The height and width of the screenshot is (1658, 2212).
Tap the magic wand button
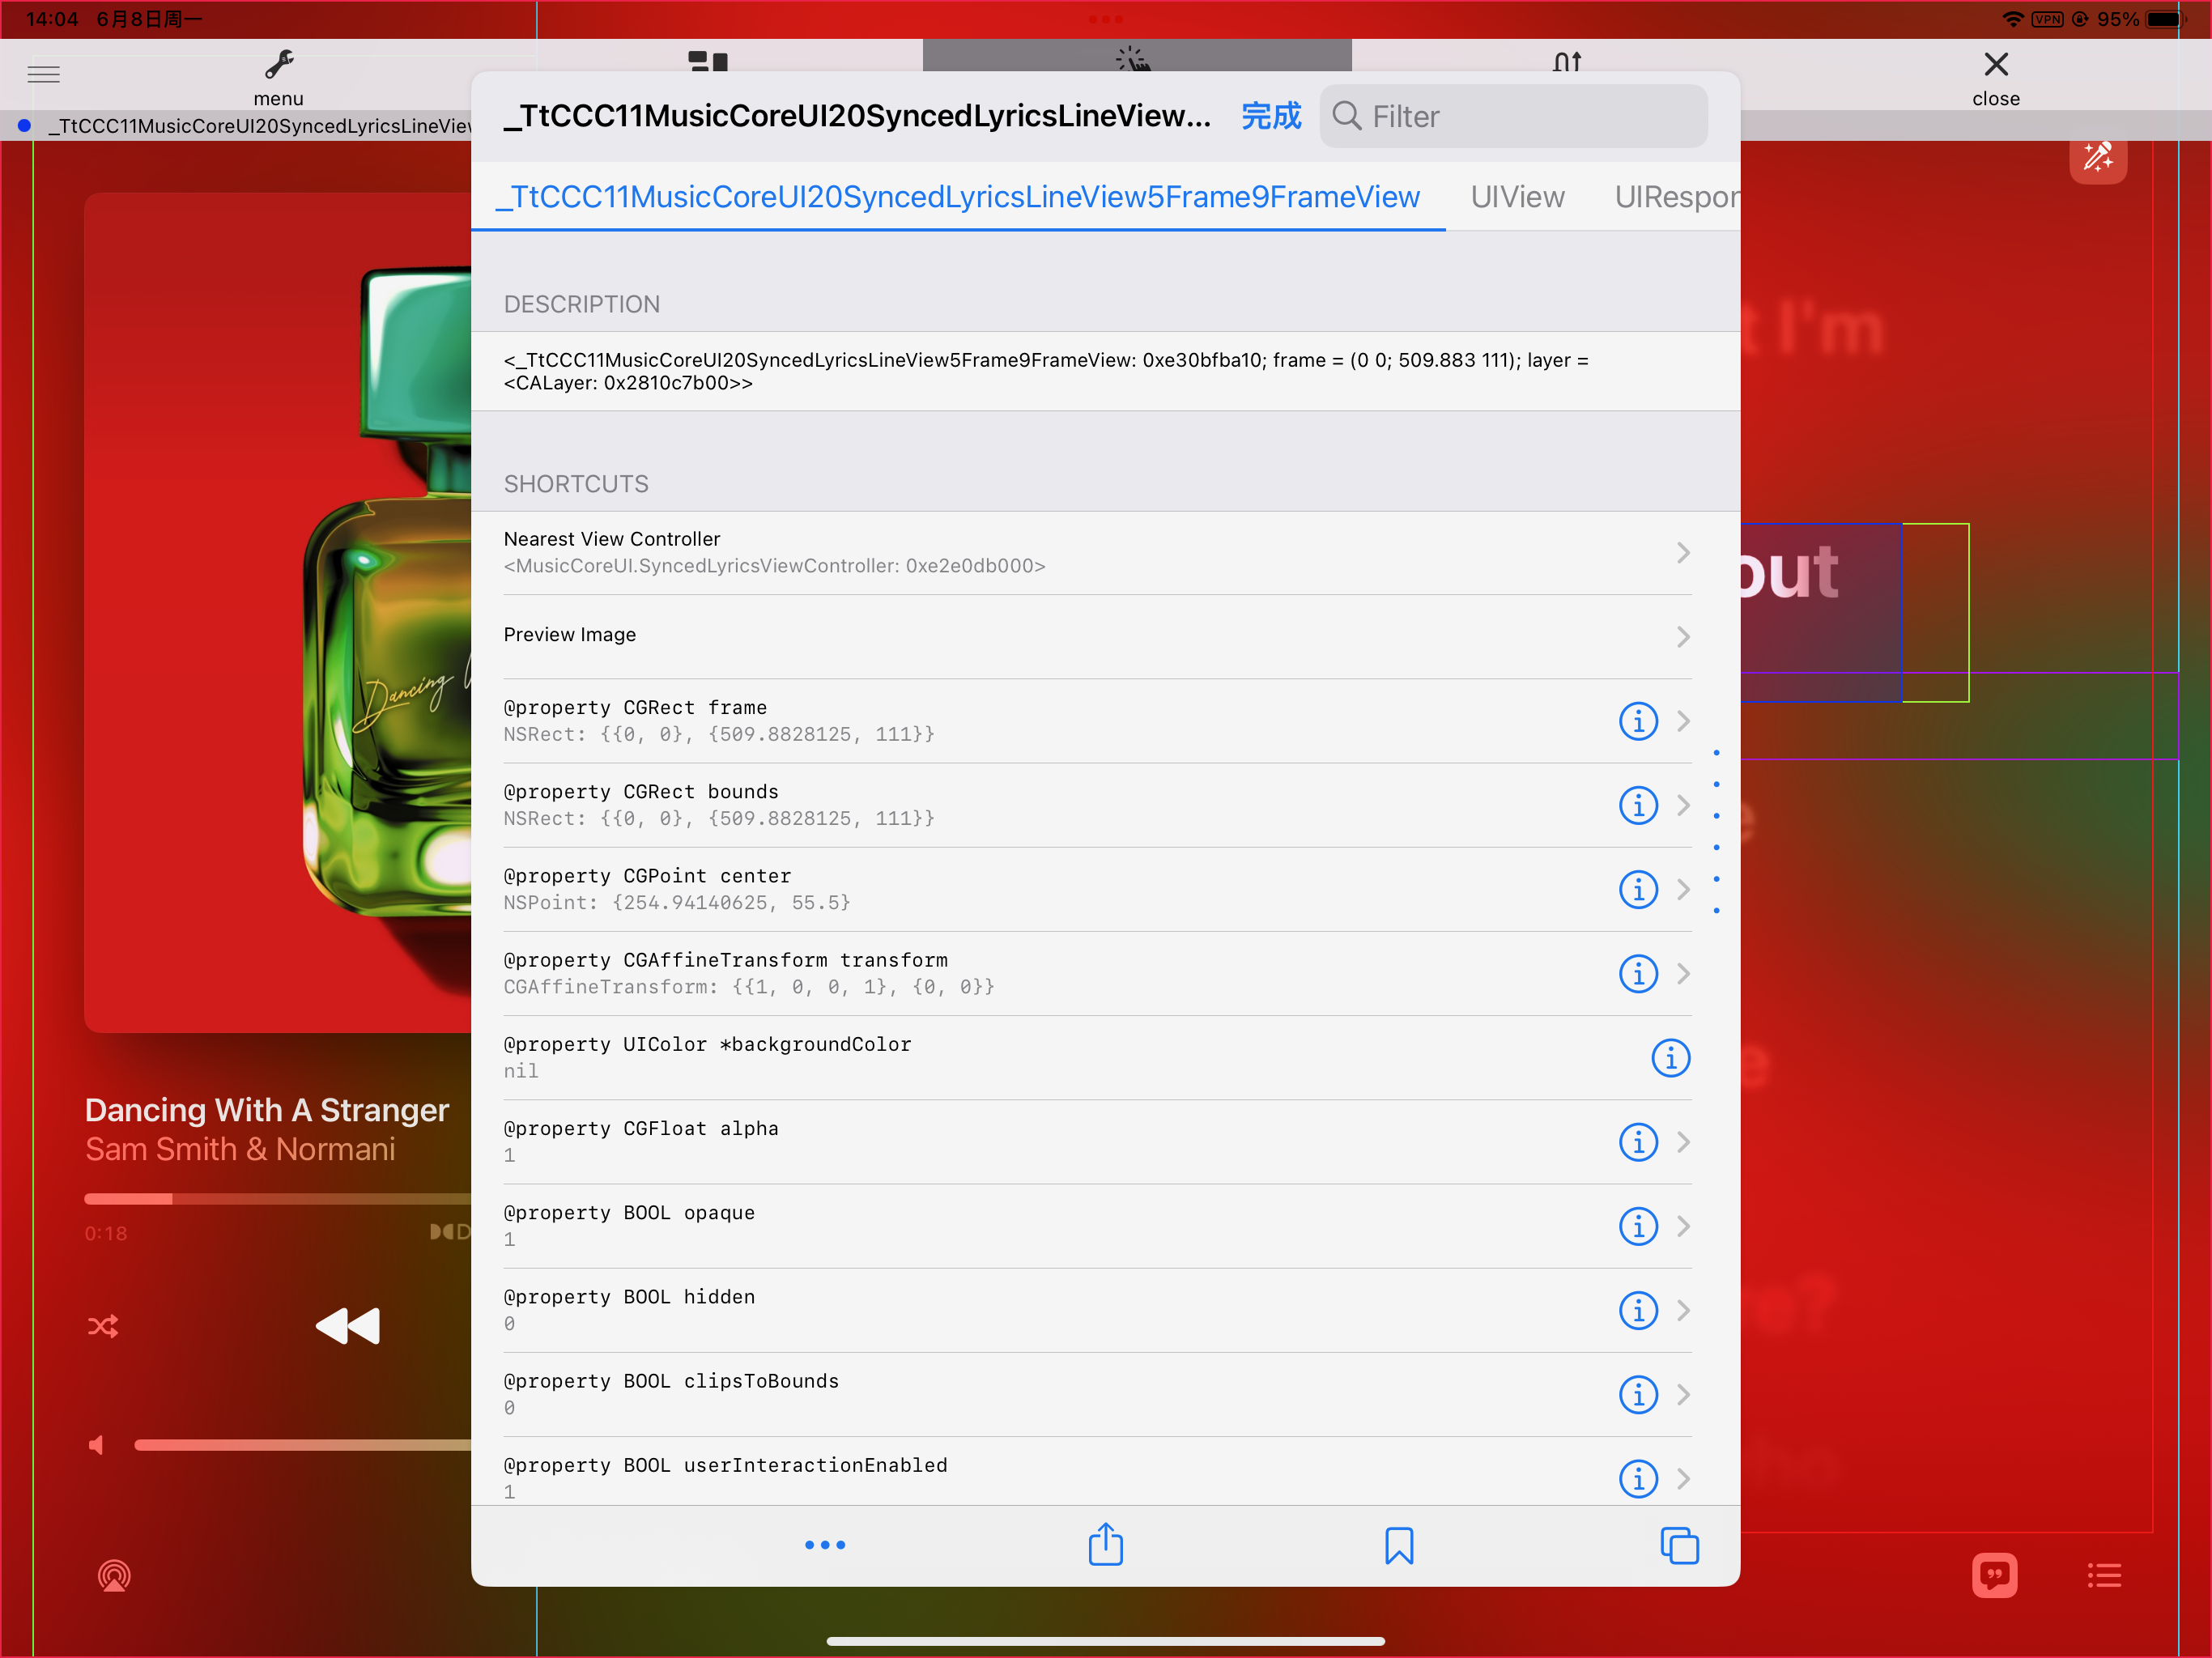point(2097,158)
